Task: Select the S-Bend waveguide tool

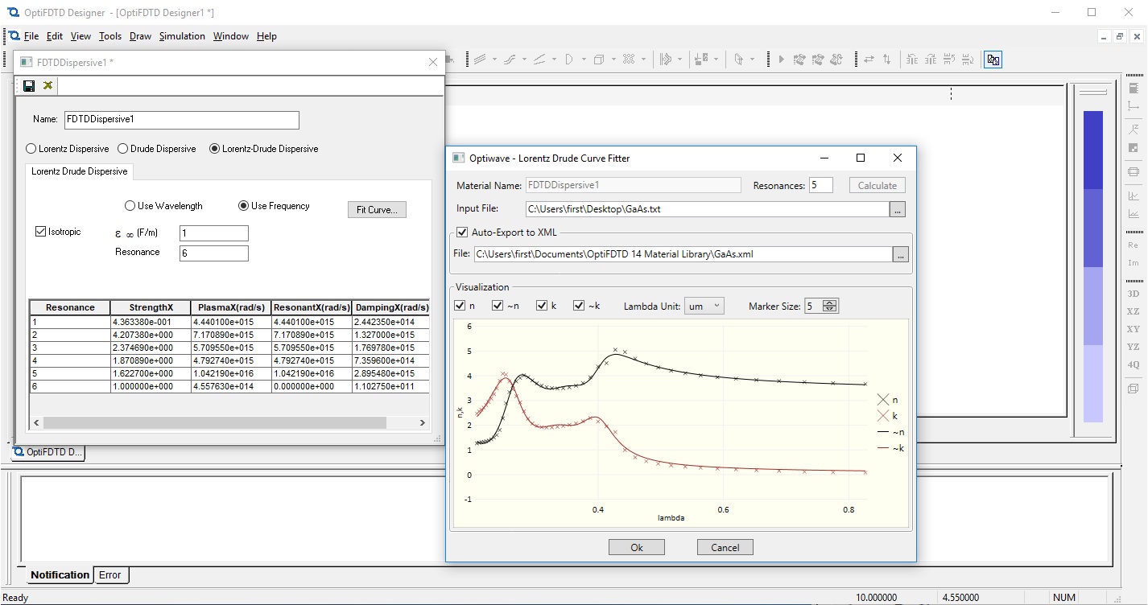Action: coord(510,60)
